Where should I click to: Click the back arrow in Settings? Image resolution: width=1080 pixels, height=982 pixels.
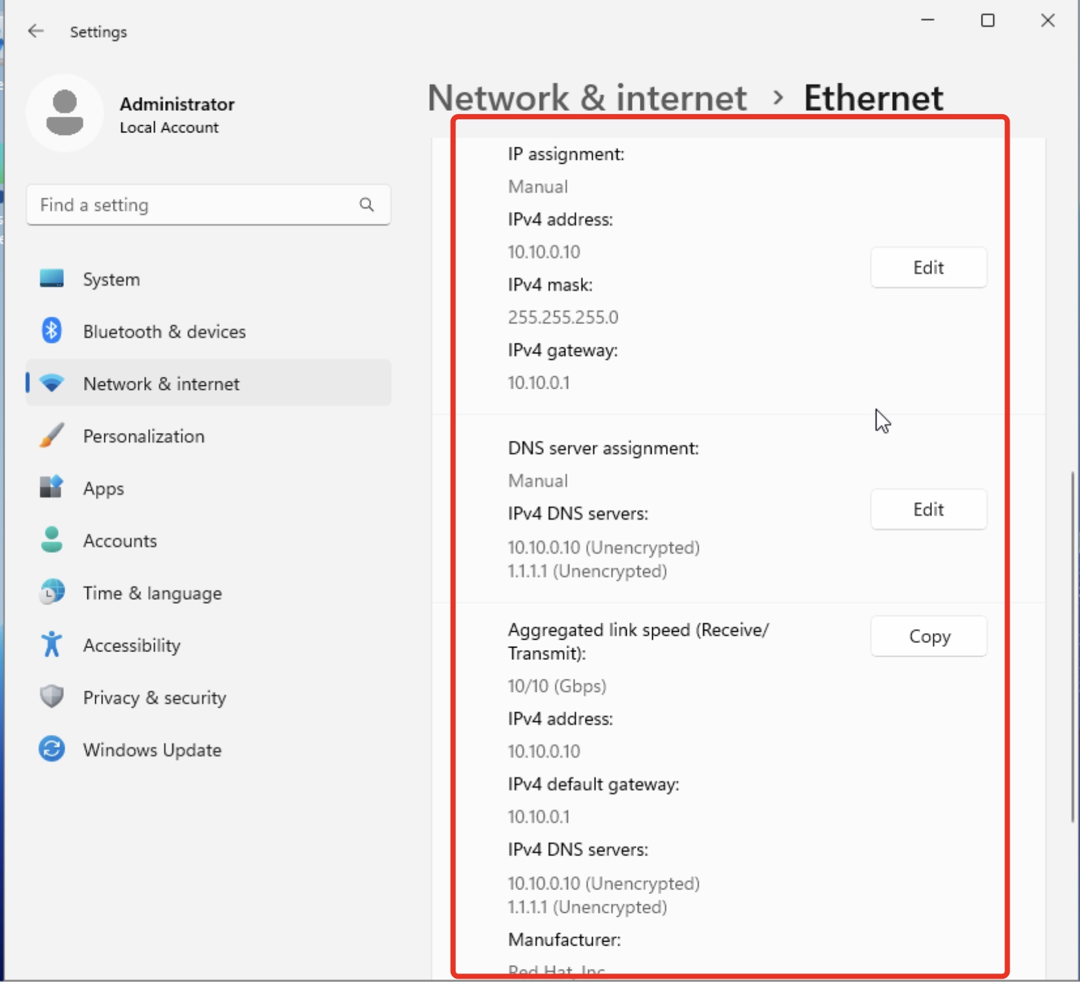point(36,31)
